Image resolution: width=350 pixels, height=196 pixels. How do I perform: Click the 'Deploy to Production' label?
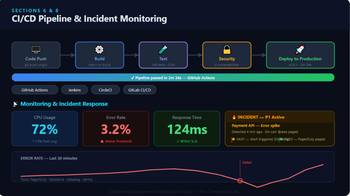pos(300,59)
